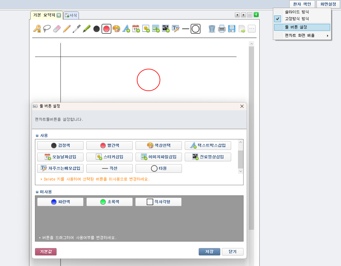Choose the pencil drawing tool

pos(67,29)
